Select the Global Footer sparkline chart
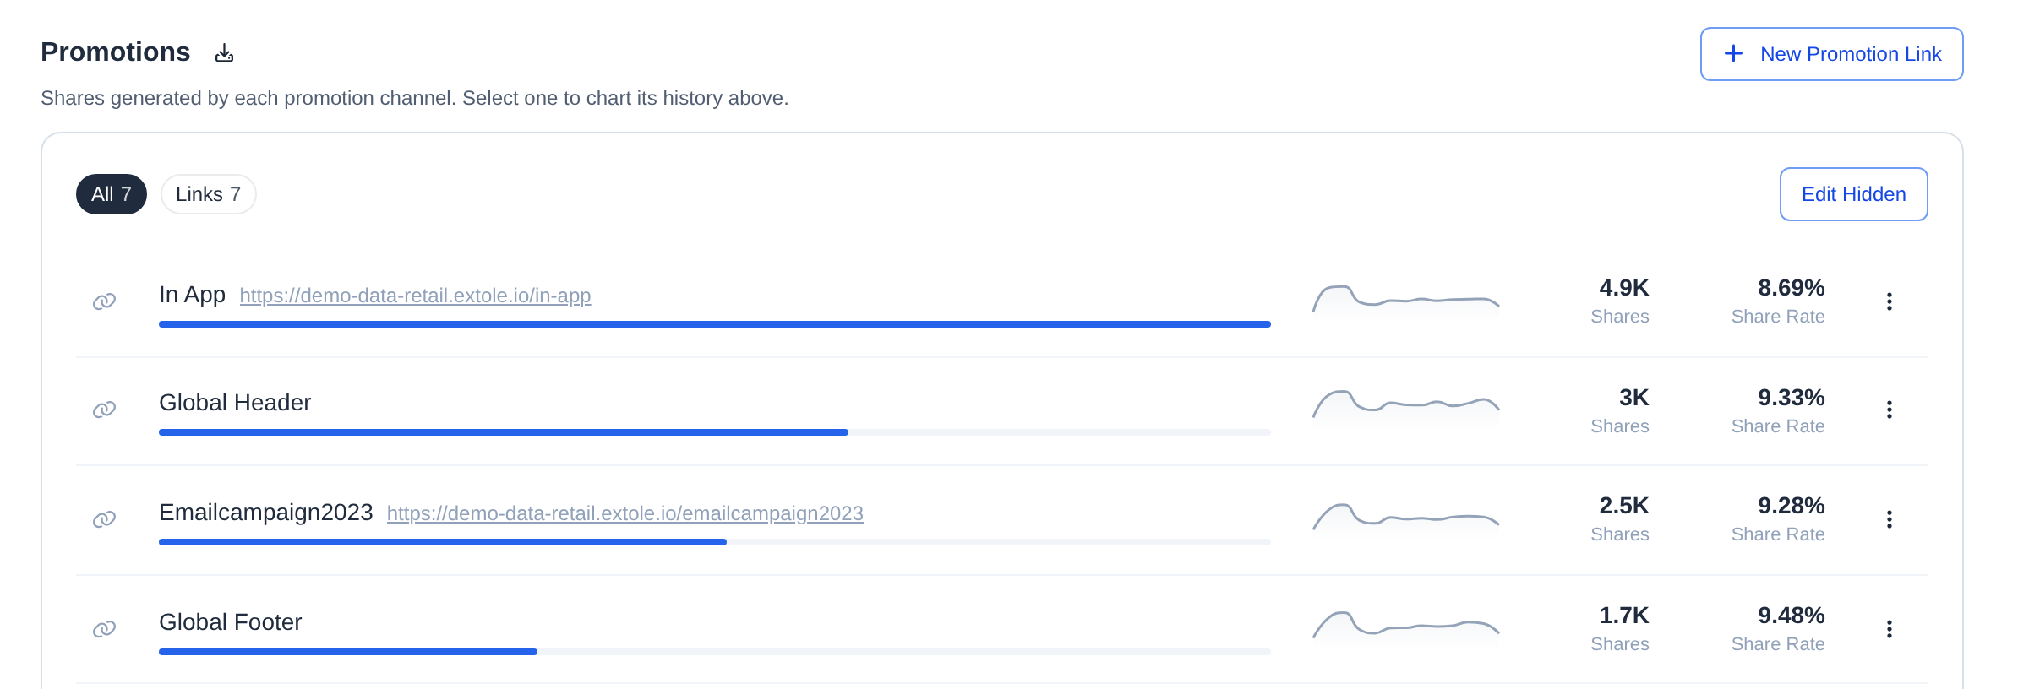 1406,627
